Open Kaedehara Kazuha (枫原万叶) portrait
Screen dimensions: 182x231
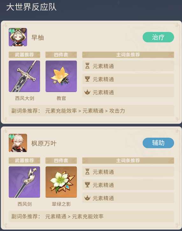coord(18,143)
